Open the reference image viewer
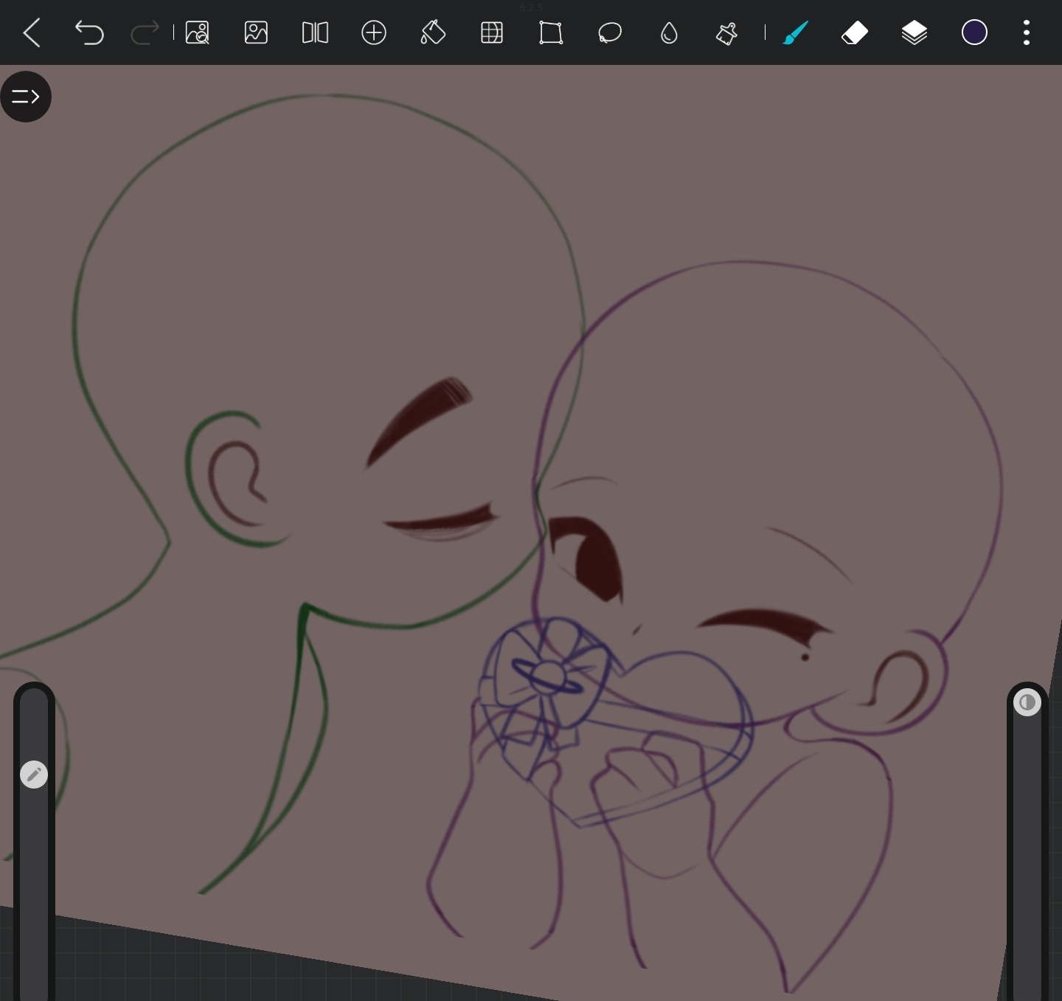Viewport: 1062px width, 1001px height. pos(198,33)
